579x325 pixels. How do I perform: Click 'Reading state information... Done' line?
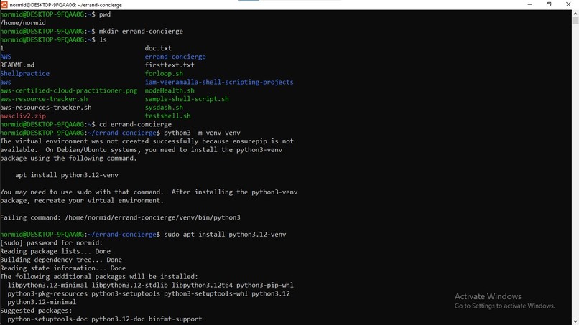tap(62, 268)
